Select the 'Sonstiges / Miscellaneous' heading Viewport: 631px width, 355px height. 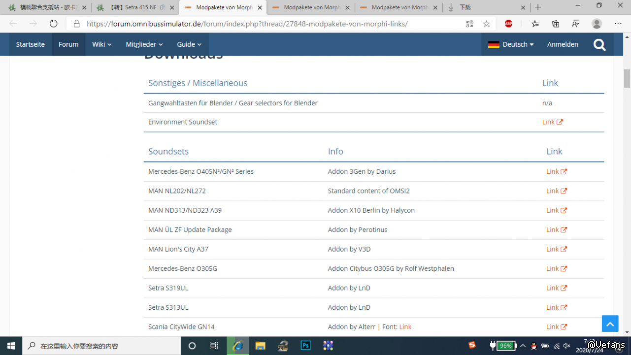tap(198, 83)
